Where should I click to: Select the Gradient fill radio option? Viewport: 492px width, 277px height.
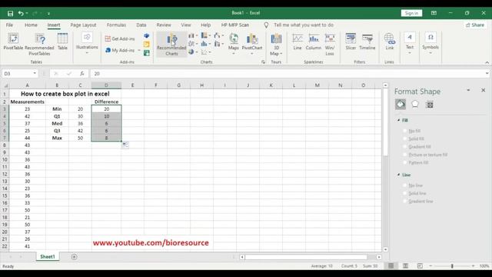click(x=405, y=147)
